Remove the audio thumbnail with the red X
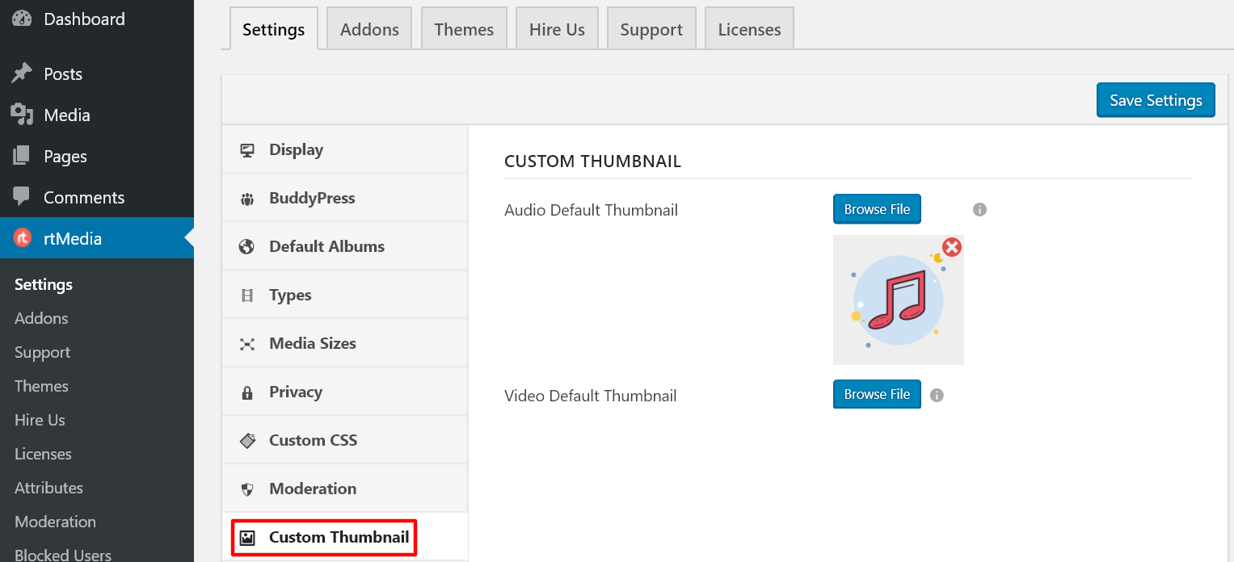This screenshot has width=1234, height=562. (951, 247)
